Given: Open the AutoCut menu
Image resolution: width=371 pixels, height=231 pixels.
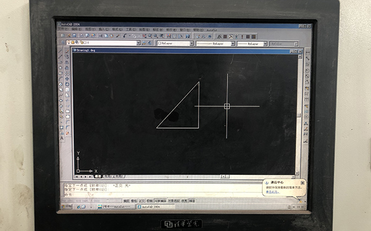Looking at the screenshot, I should (x=211, y=30).
